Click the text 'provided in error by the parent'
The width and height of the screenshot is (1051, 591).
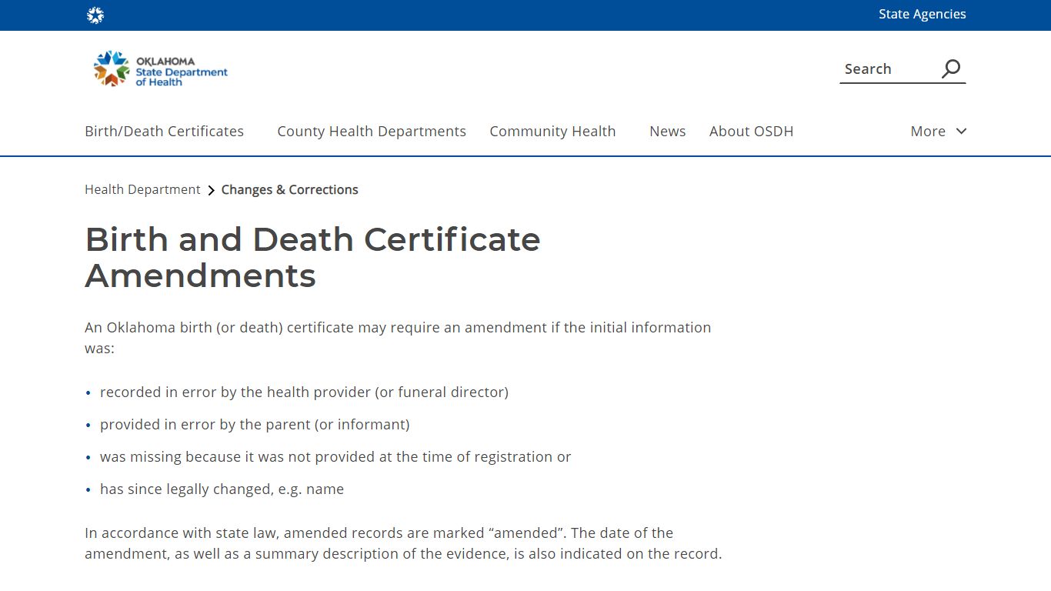pyautogui.click(x=206, y=424)
